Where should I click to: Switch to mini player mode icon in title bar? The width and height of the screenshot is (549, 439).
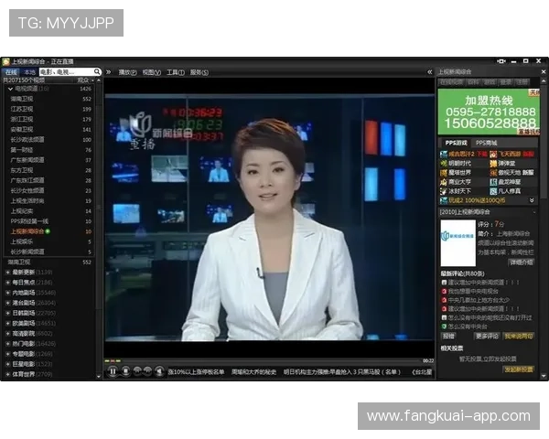point(501,61)
